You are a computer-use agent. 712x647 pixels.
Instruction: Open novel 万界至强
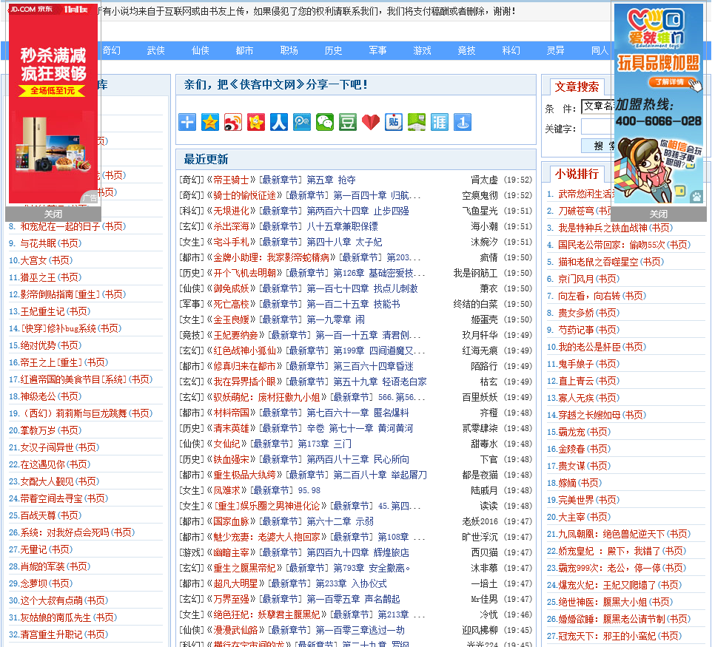pos(231,600)
